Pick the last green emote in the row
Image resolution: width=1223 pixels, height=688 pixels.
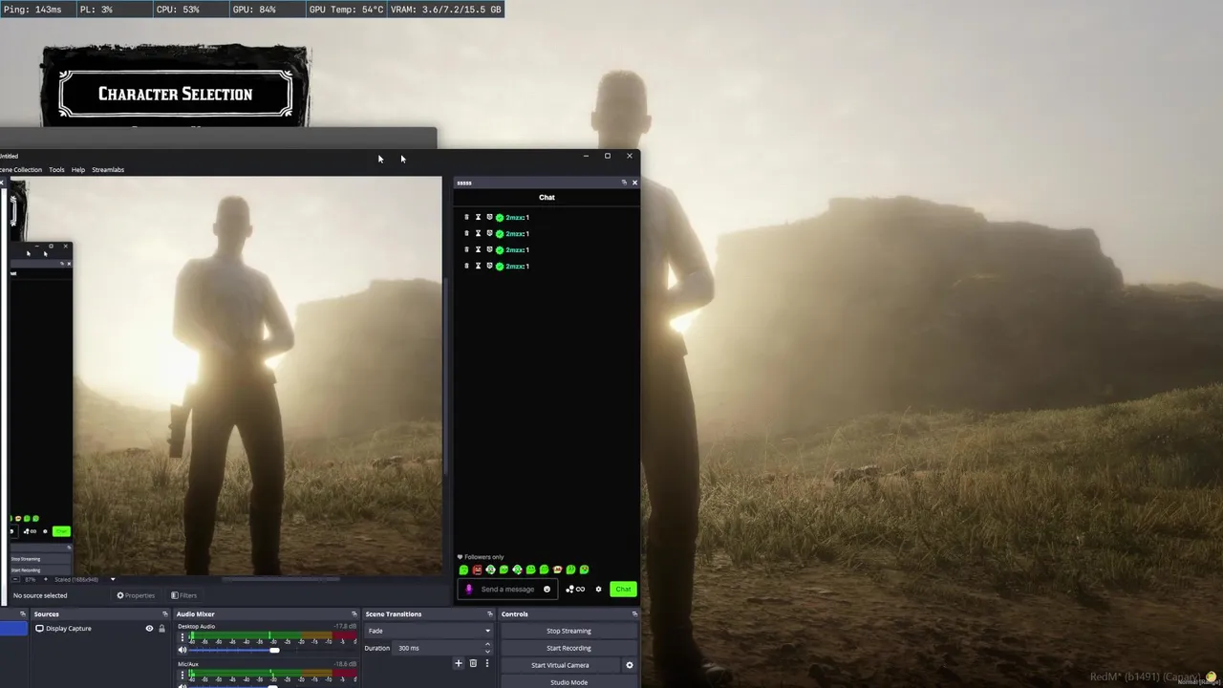click(x=584, y=570)
